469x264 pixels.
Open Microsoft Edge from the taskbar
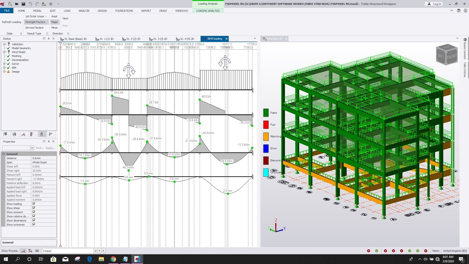click(x=89, y=259)
